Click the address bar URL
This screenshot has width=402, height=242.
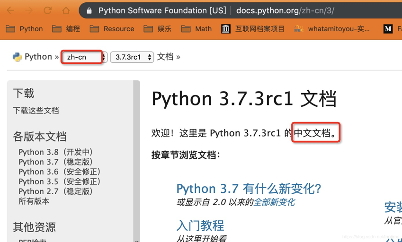click(x=285, y=10)
